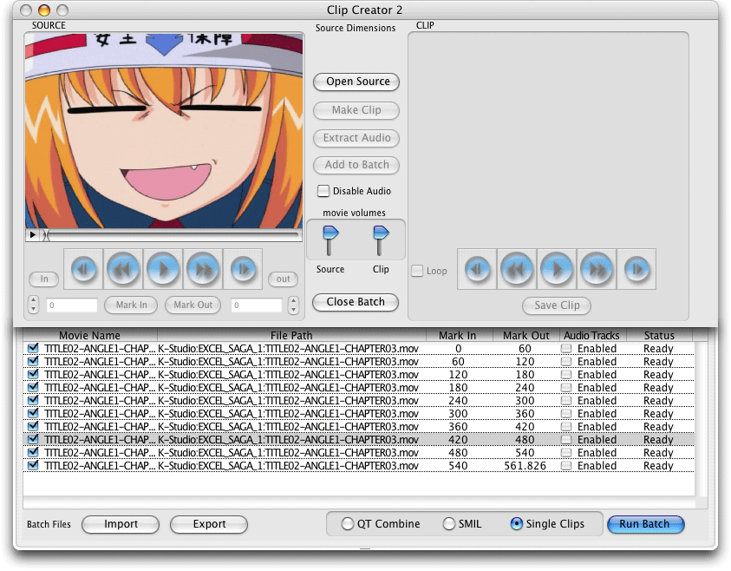Click the Close Batch button
Viewport: 731px width, 571px height.
tap(356, 302)
